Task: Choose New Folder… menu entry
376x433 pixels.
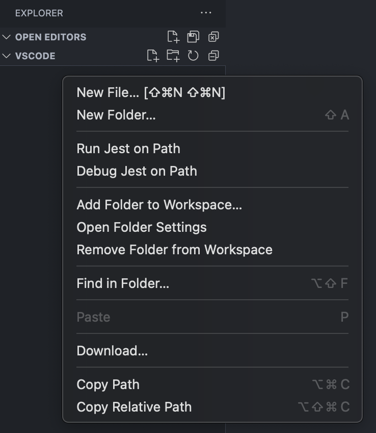Action: (x=212, y=115)
